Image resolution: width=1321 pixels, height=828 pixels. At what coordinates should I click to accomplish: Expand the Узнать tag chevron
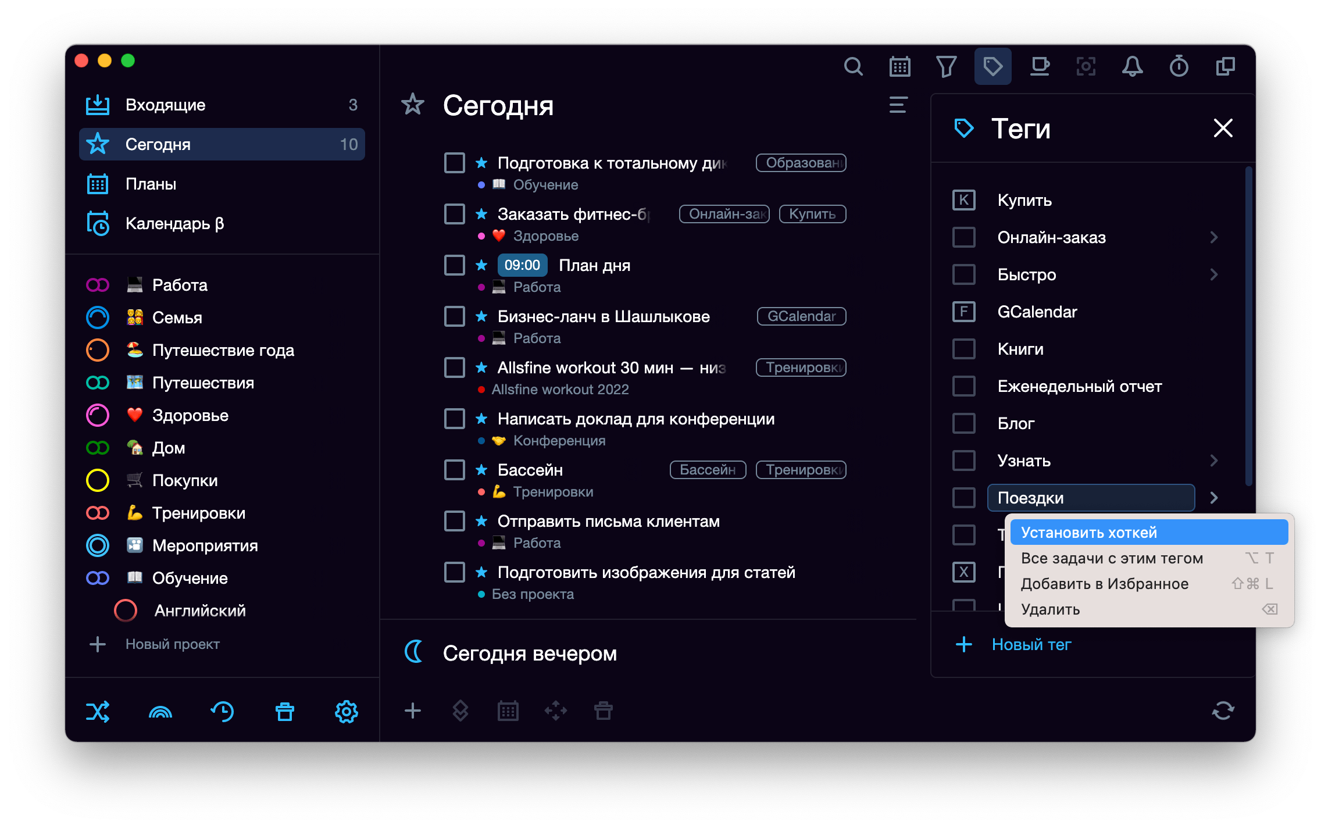[x=1214, y=461]
